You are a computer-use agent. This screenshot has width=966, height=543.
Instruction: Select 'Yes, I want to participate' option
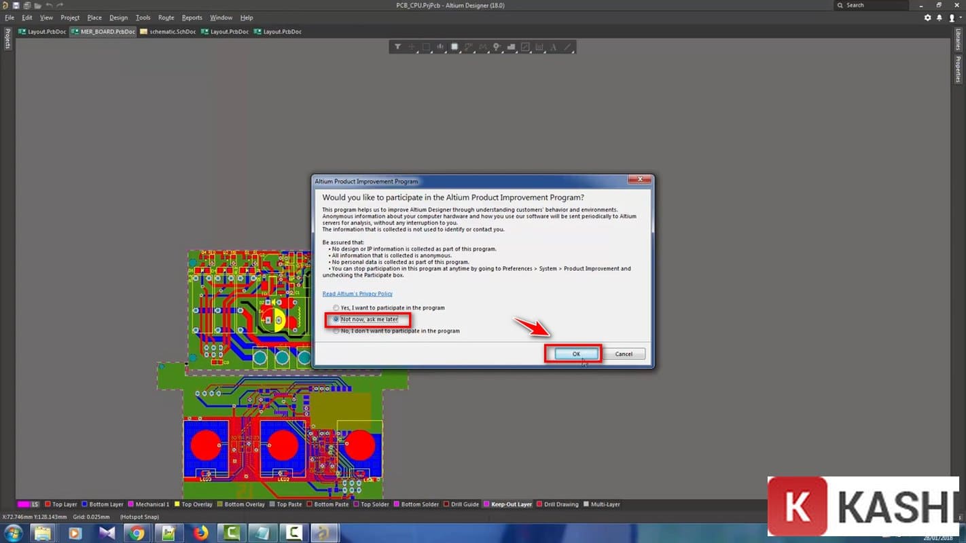coord(336,308)
